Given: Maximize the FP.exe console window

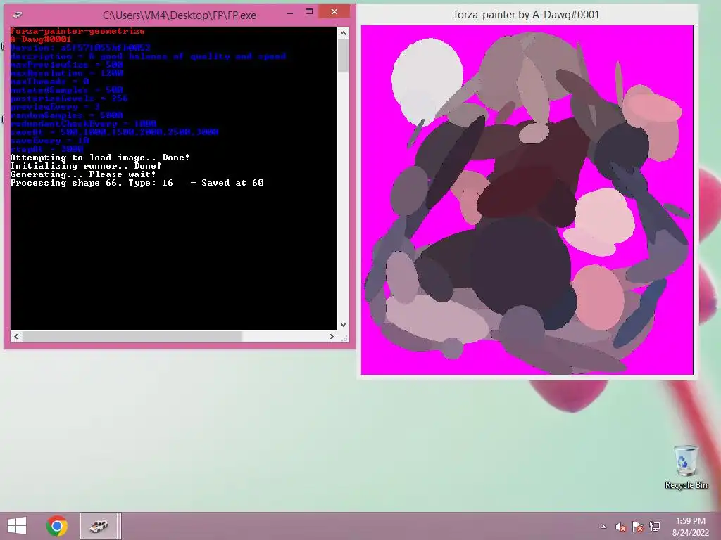Looking at the screenshot, I should 309,12.
